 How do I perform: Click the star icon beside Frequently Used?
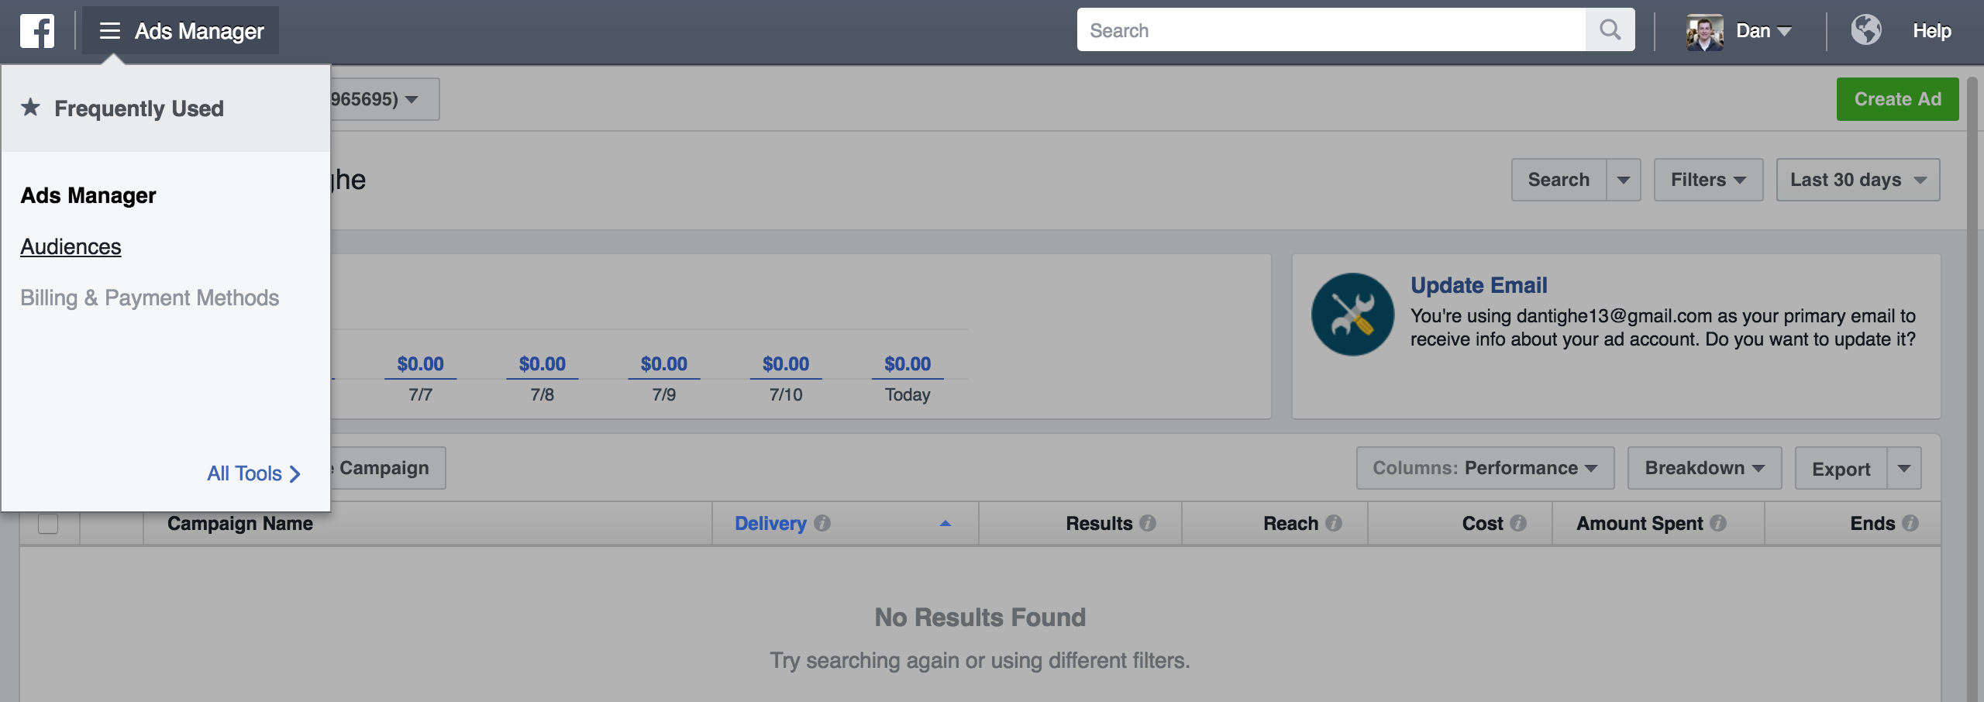click(30, 107)
